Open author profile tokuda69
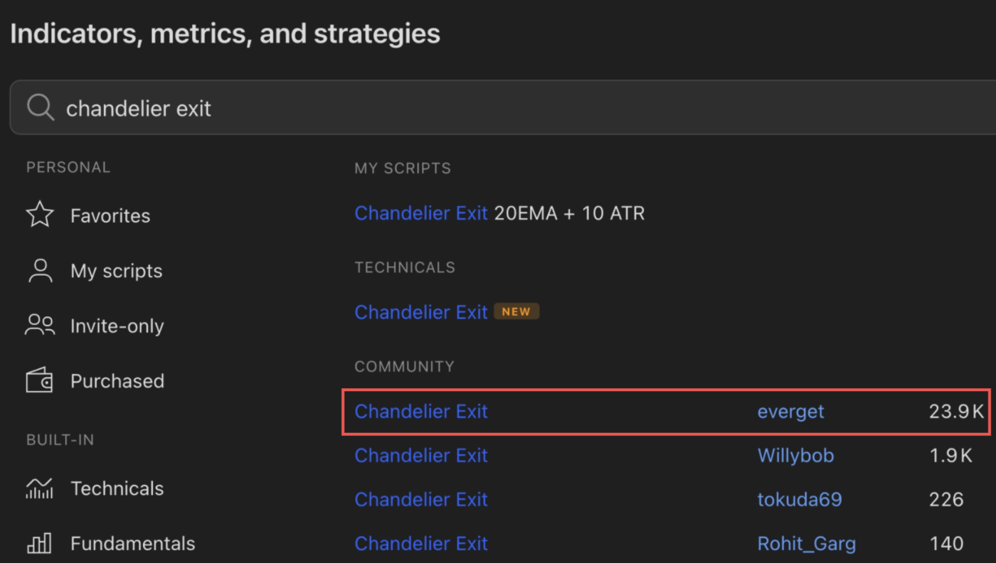996x563 pixels. click(x=800, y=500)
